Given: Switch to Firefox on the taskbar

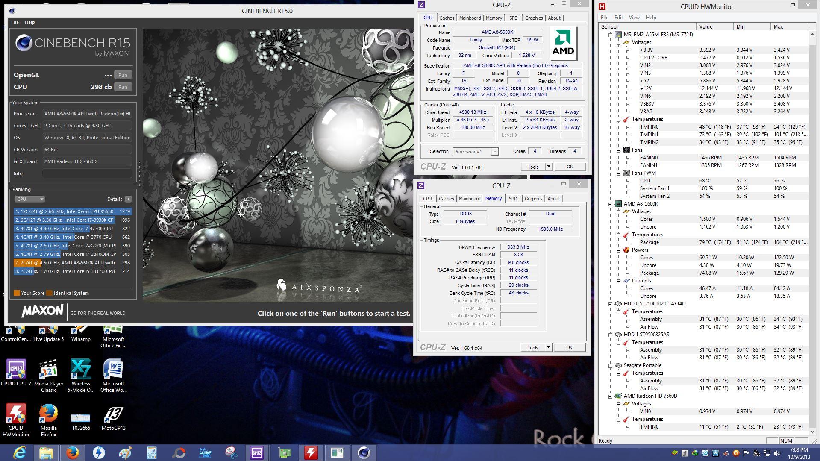Looking at the screenshot, I should coord(72,452).
